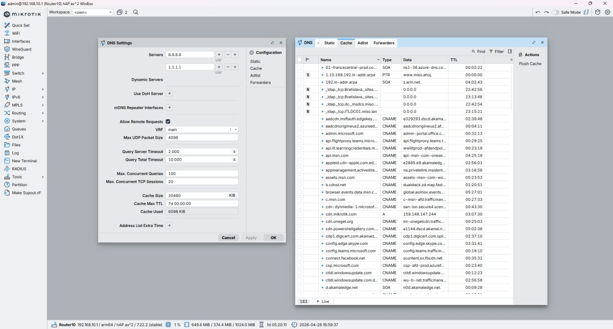The height and width of the screenshot is (329, 613).
Task: Expand the System submenu
Action: point(42,121)
